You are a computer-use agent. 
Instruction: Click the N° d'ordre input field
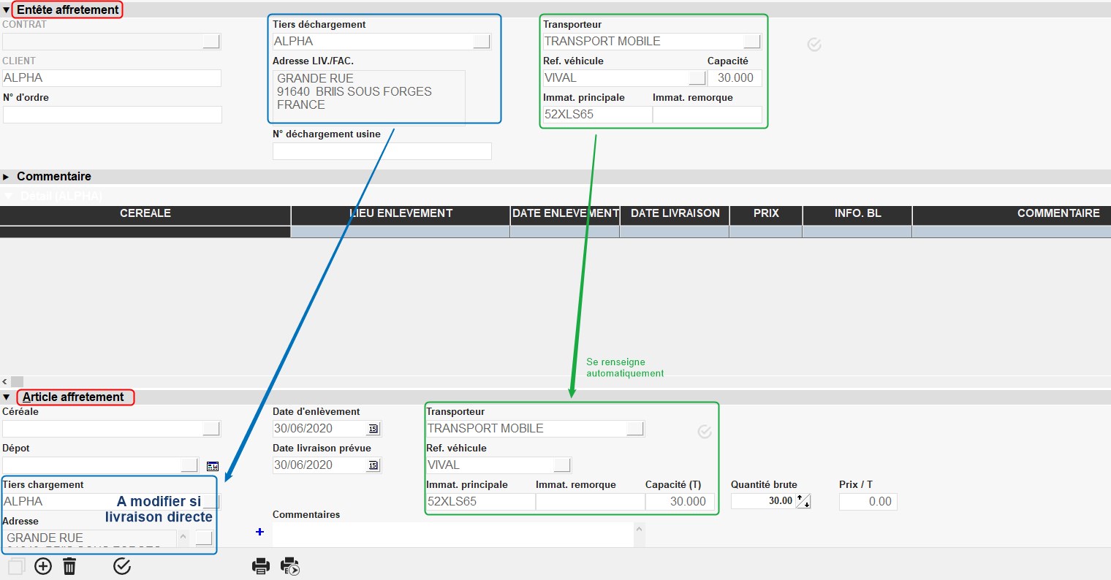coord(112,115)
